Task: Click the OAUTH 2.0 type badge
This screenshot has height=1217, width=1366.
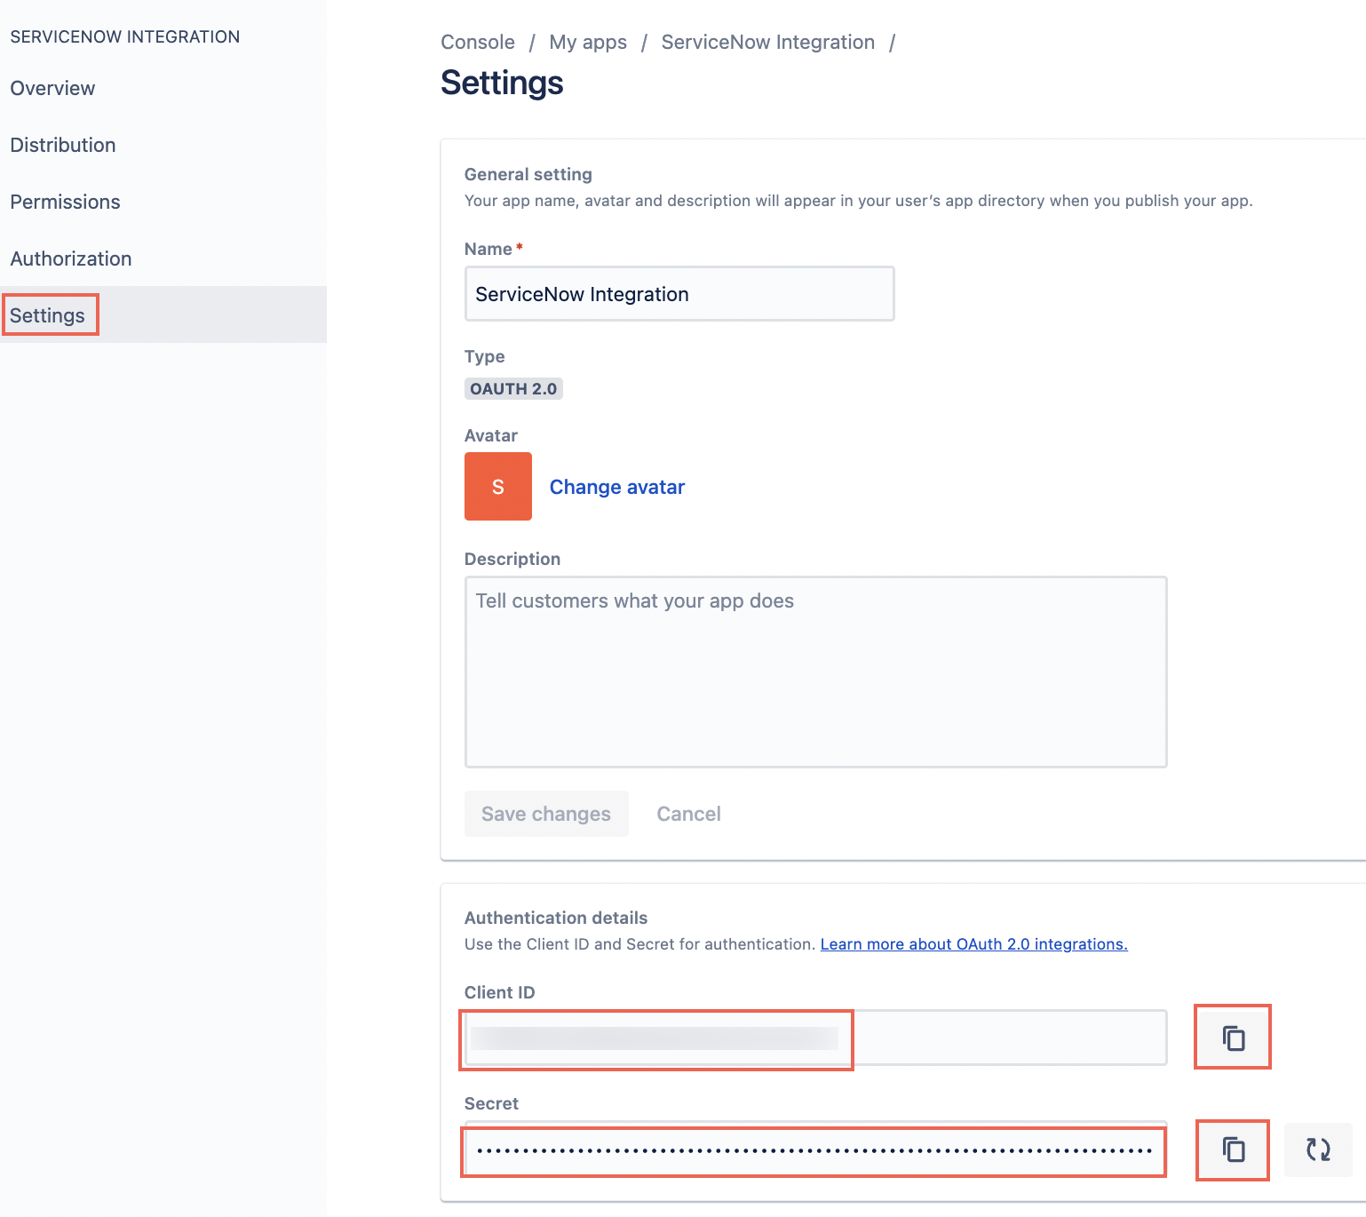Action: (513, 388)
